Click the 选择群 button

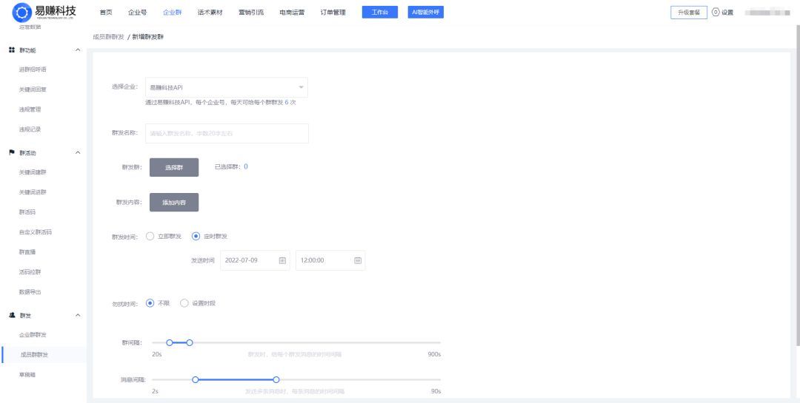point(174,167)
